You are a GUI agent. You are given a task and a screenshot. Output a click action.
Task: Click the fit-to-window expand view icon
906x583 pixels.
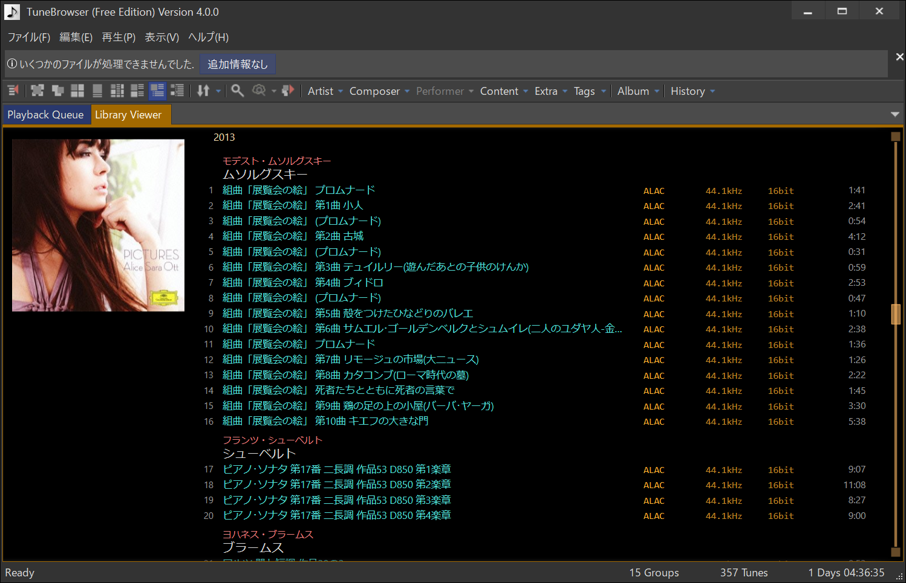pos(37,91)
